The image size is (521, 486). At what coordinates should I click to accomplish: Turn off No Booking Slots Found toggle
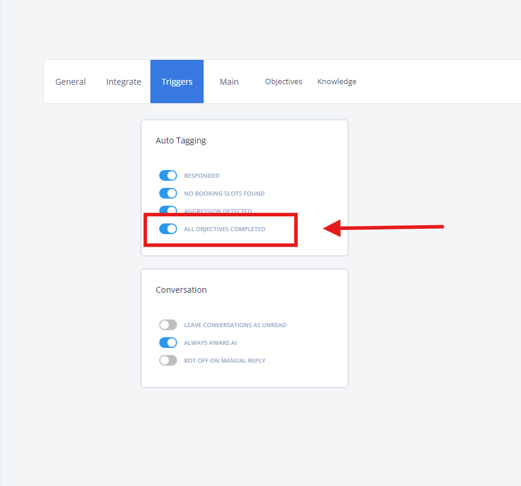click(x=168, y=193)
